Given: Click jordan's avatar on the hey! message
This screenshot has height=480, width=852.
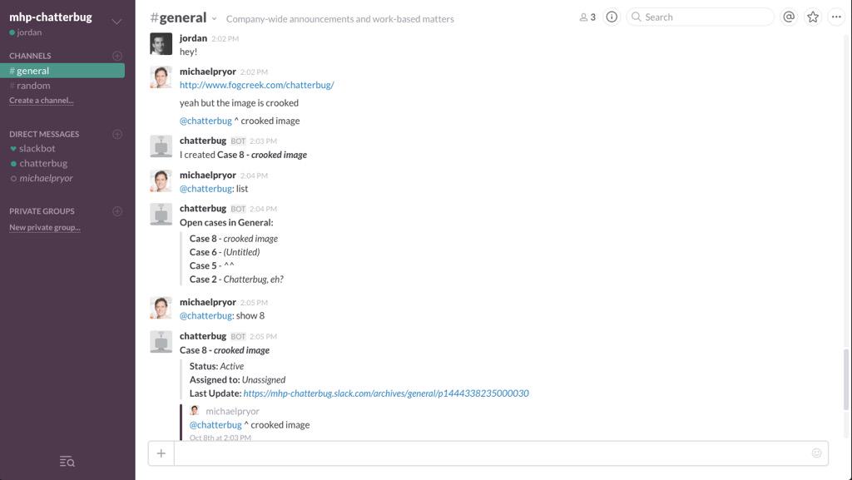Looking at the screenshot, I should [x=161, y=44].
